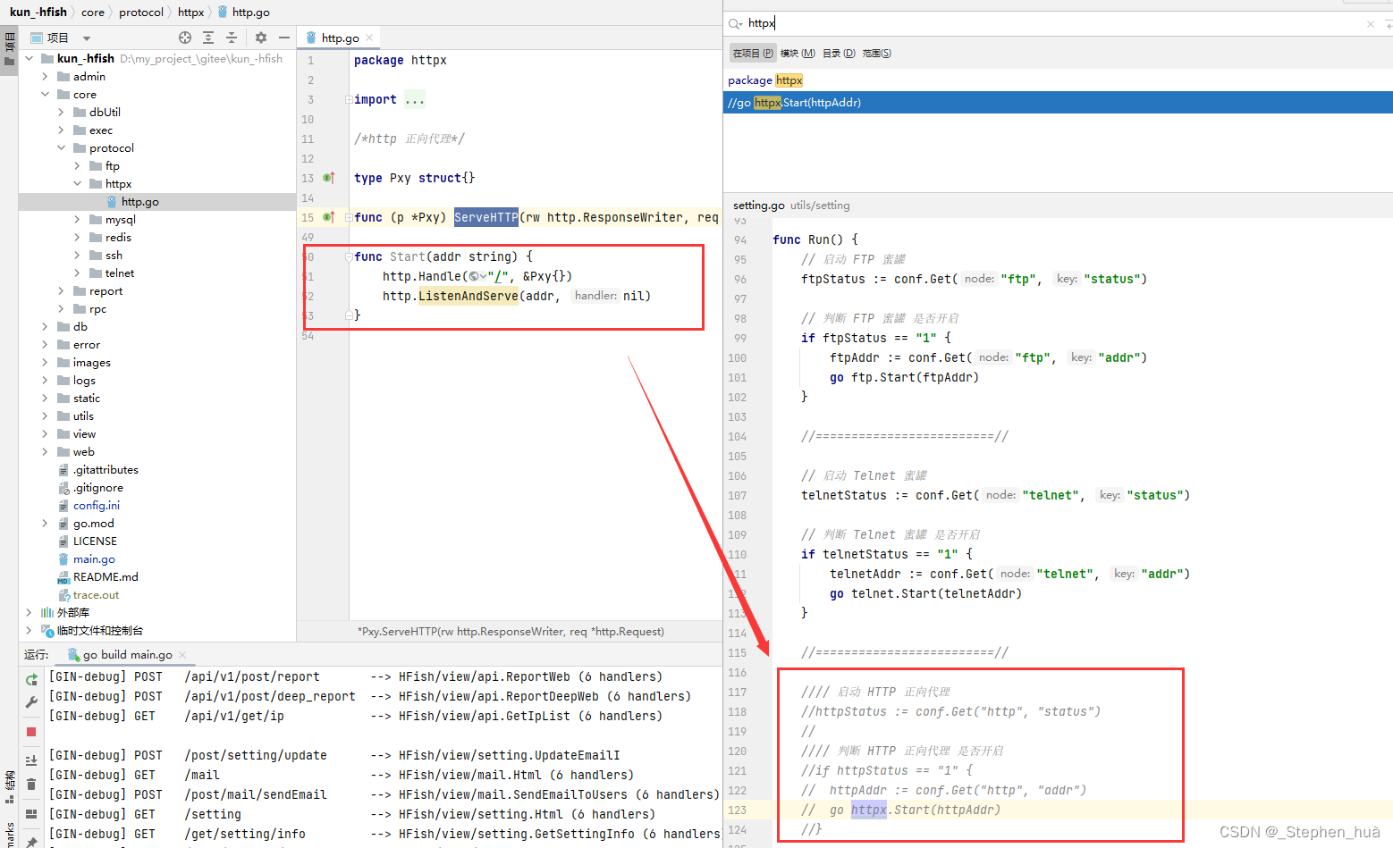This screenshot has height=848, width=1393.
Task: Select 'Directory (D)' search scope
Action: [x=839, y=54]
